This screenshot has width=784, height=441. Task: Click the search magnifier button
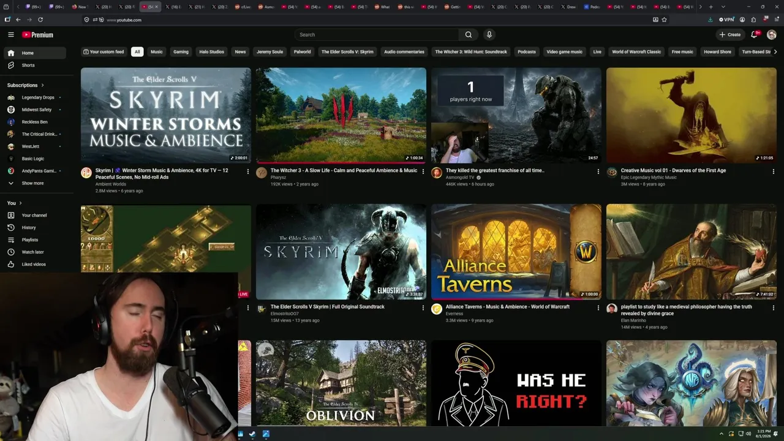tap(469, 35)
